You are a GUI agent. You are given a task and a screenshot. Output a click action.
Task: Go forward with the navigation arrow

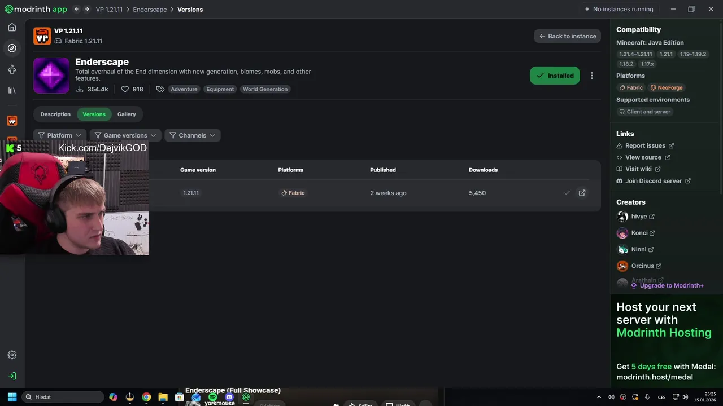[86, 9]
